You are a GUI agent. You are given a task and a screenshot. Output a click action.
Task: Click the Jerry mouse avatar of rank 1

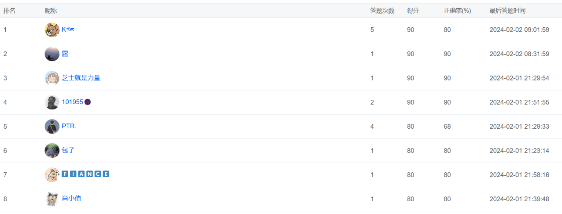(52, 30)
